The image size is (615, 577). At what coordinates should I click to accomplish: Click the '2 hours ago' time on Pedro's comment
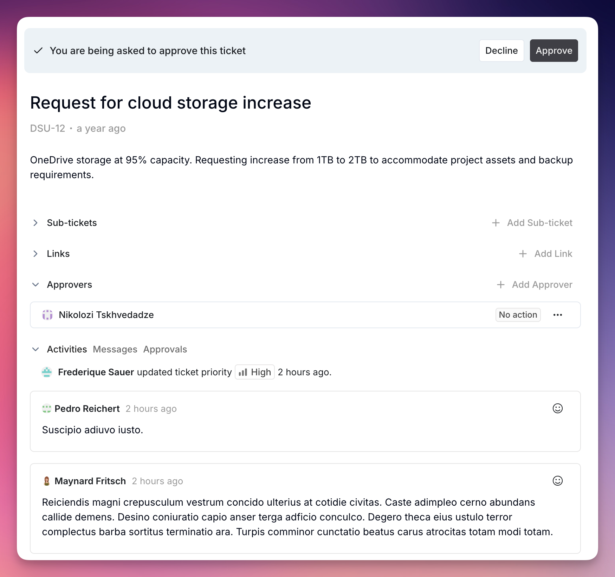[x=151, y=409]
